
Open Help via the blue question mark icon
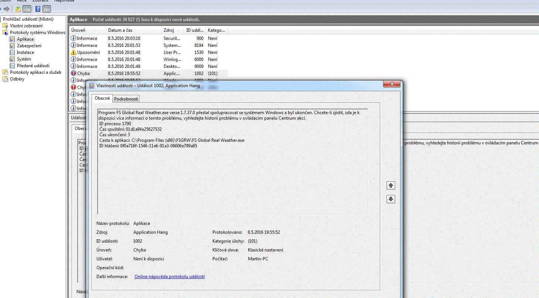pyautogui.click(x=38, y=9)
